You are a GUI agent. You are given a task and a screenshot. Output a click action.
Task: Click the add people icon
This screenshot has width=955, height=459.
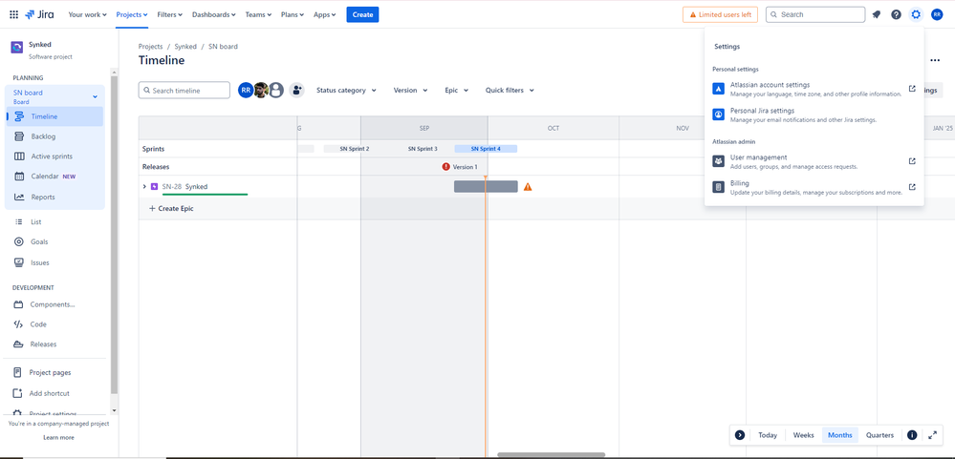pyautogui.click(x=296, y=90)
